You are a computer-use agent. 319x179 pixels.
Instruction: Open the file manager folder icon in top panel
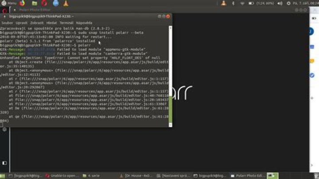point(35,4)
